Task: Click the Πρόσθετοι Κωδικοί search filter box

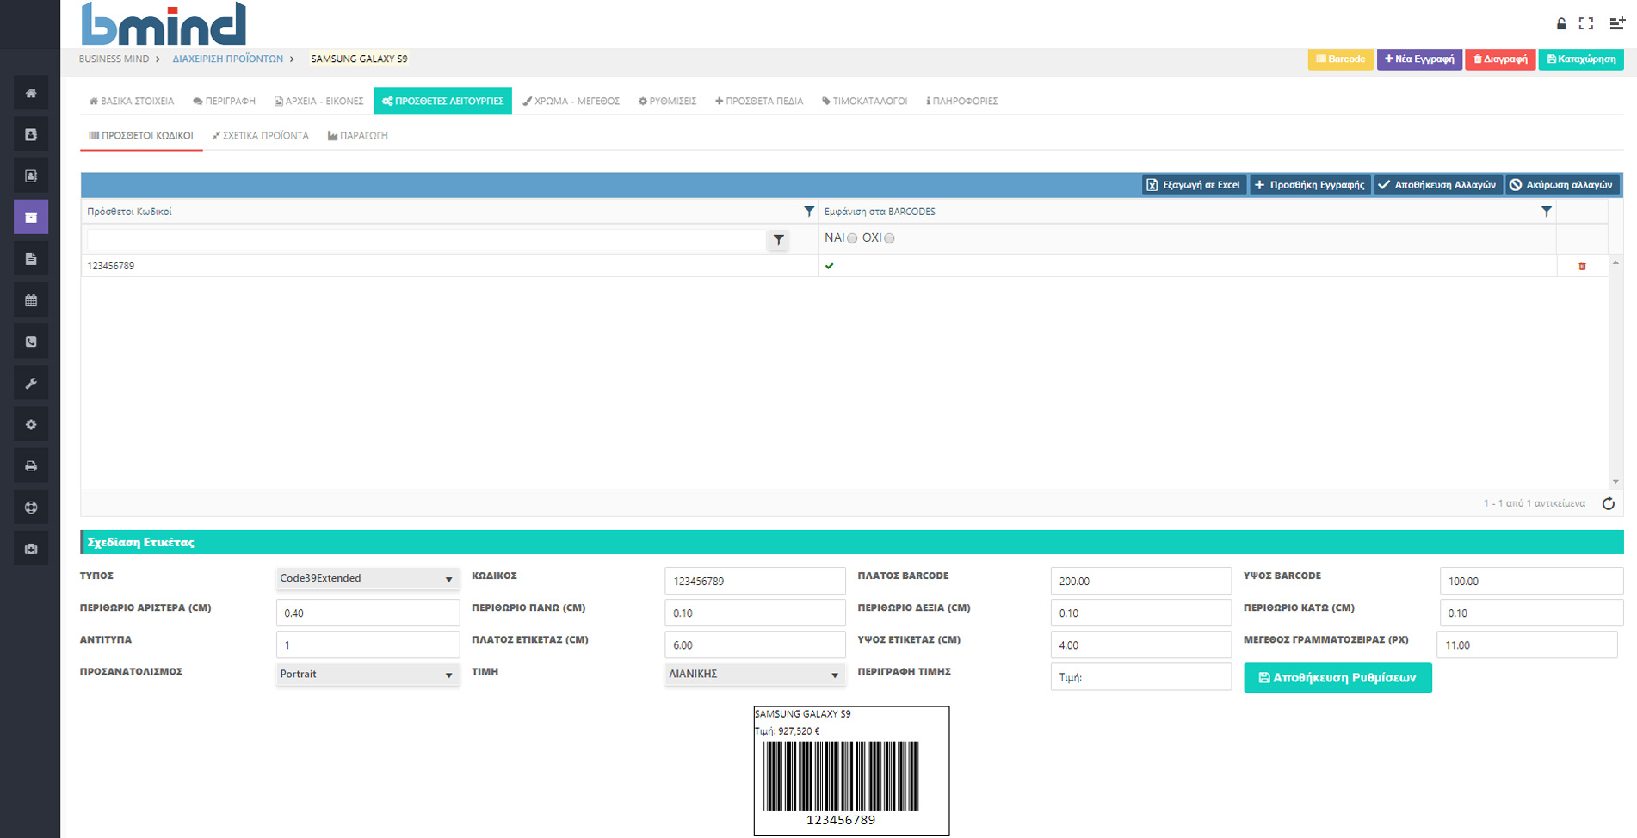Action: point(426,240)
